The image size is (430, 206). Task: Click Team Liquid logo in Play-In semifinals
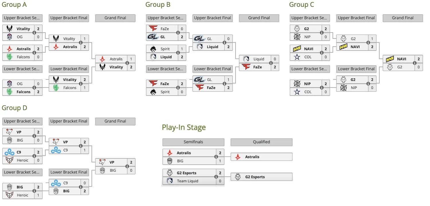(170, 181)
